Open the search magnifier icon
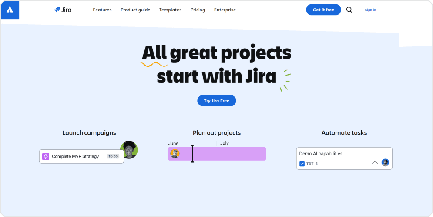 (349, 10)
